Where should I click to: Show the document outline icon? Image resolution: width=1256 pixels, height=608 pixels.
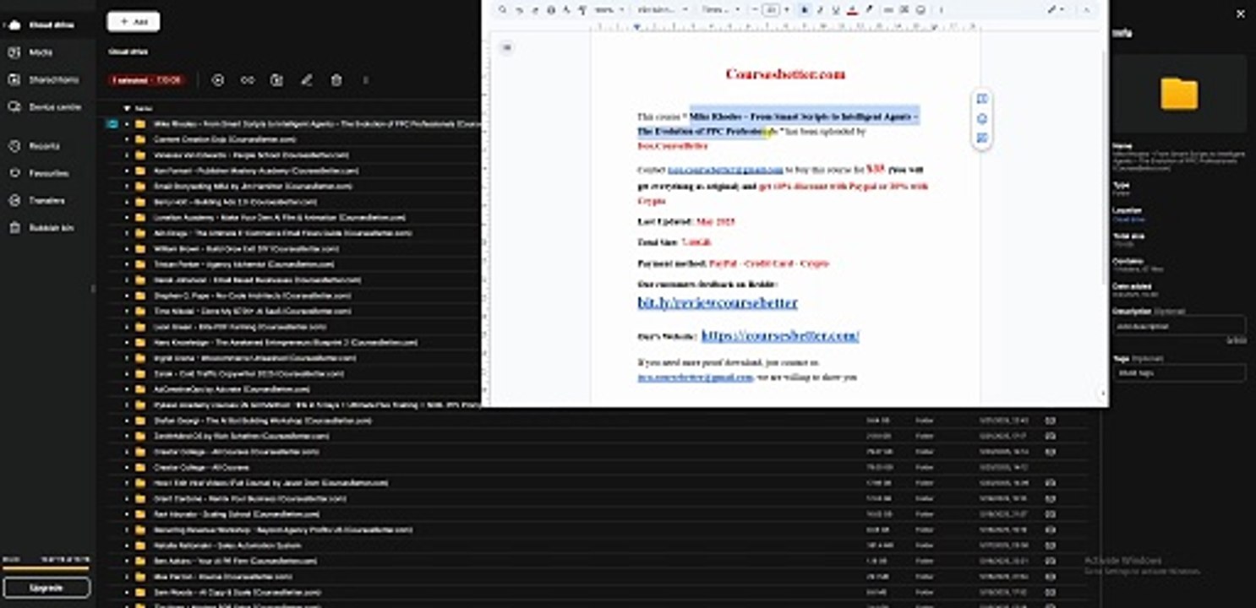coord(507,48)
